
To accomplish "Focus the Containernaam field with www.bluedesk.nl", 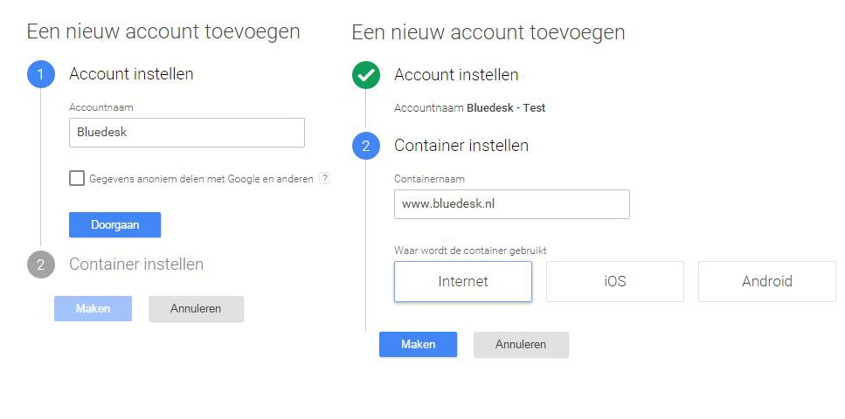I will coord(511,204).
